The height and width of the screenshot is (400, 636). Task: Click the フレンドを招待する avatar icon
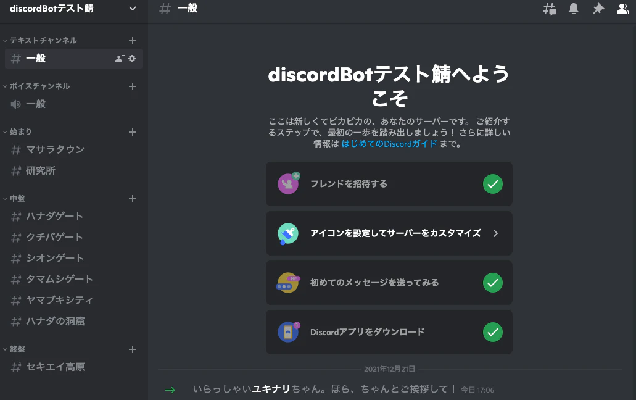tap(289, 183)
